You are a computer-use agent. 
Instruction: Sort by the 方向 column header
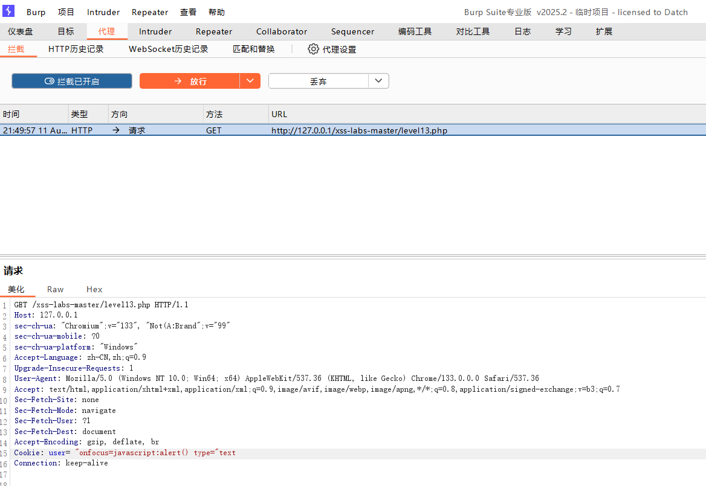[x=156, y=114]
